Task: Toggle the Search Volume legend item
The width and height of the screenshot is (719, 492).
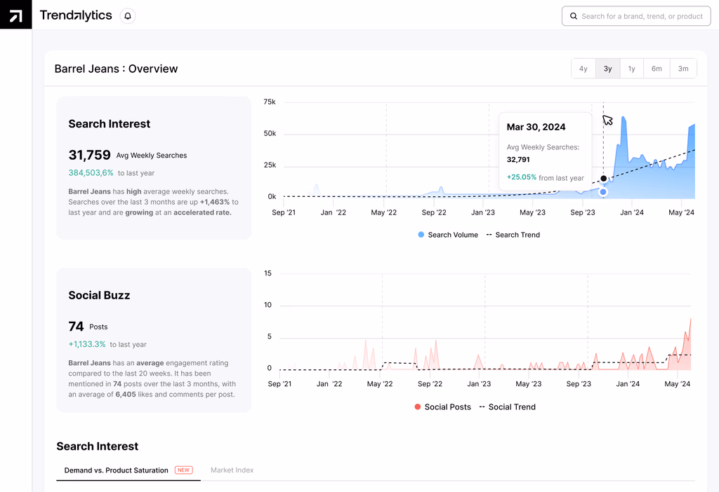Action: click(448, 235)
